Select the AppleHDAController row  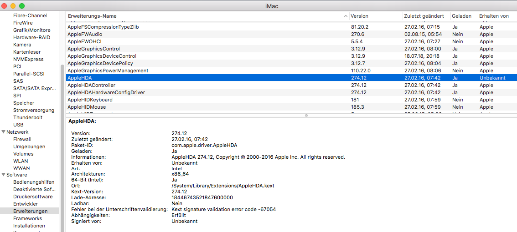pyautogui.click(x=91, y=85)
